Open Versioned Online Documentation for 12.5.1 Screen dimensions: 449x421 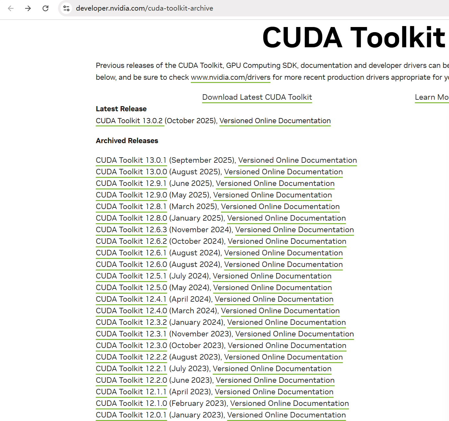tap(272, 276)
